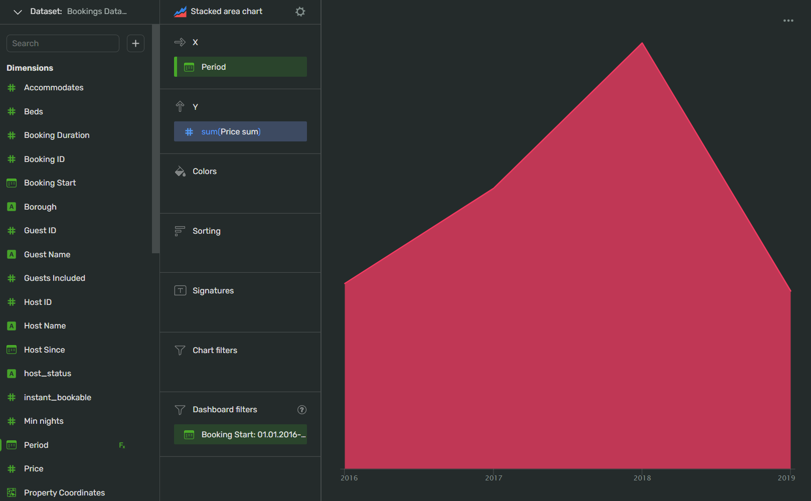Screen dimensions: 811x501
Task: Click the Search fields input
Action: [63, 44]
